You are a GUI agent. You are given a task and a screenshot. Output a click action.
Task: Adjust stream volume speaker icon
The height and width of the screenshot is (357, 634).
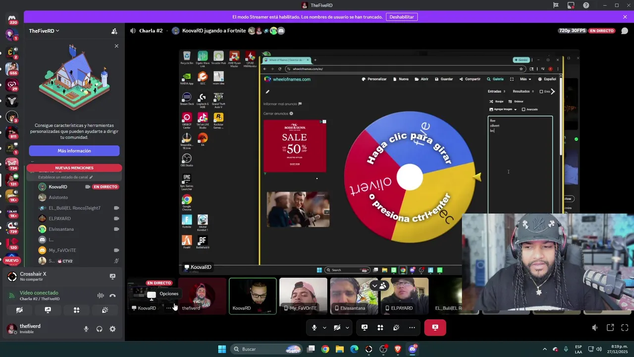pyautogui.click(x=595, y=327)
